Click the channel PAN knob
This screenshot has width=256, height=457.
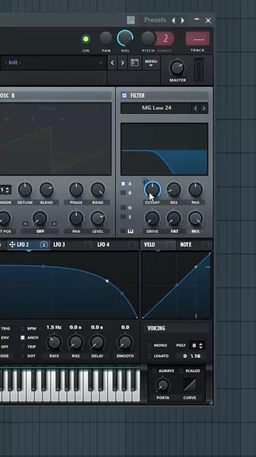pos(106,38)
